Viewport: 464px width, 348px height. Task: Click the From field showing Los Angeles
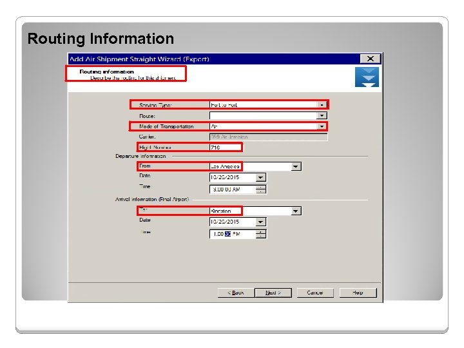[x=255, y=167]
